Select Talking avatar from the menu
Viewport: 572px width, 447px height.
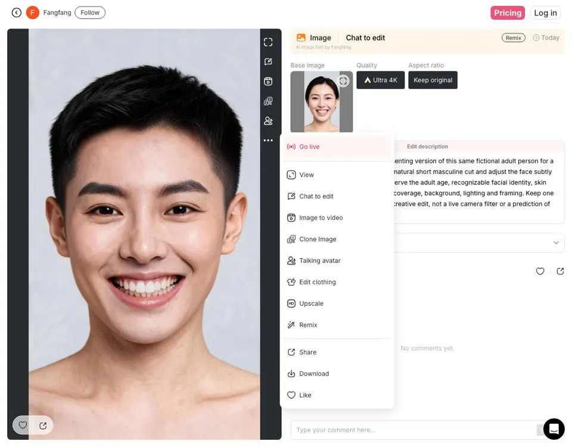tap(337, 260)
